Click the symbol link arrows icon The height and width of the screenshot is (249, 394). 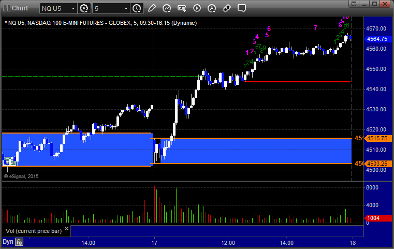point(227,8)
